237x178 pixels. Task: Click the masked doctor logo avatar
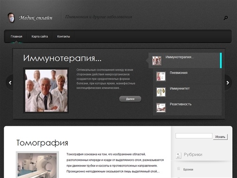(11, 18)
